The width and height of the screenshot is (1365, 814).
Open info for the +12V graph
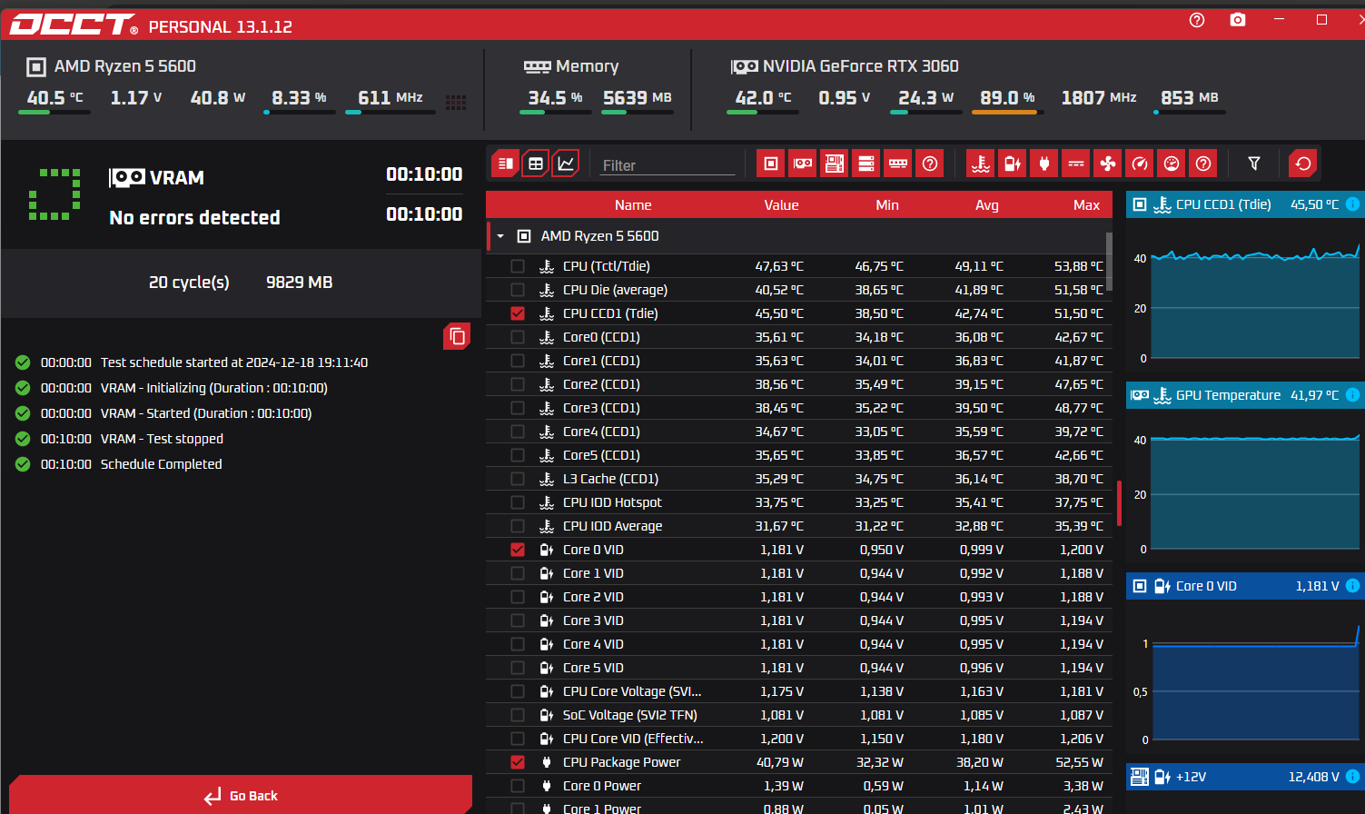(x=1352, y=777)
